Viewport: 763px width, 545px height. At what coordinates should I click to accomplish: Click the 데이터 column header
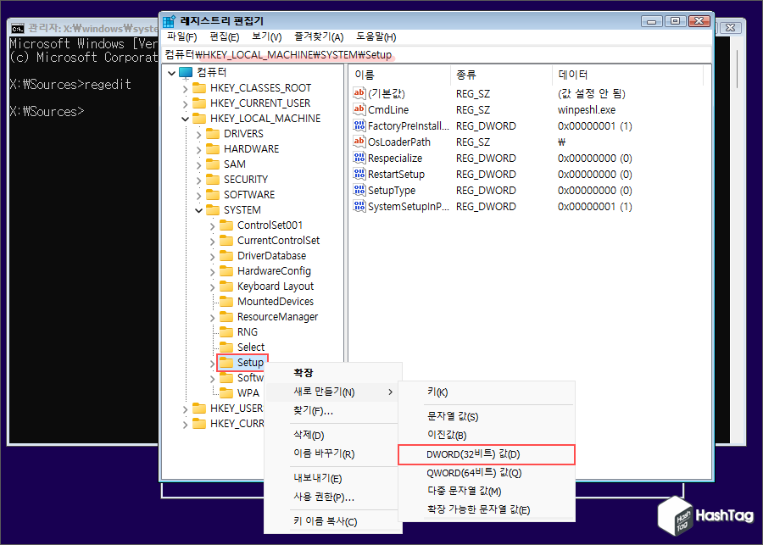tap(627, 75)
